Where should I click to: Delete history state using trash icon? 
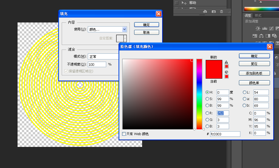pyautogui.click(x=221, y=12)
